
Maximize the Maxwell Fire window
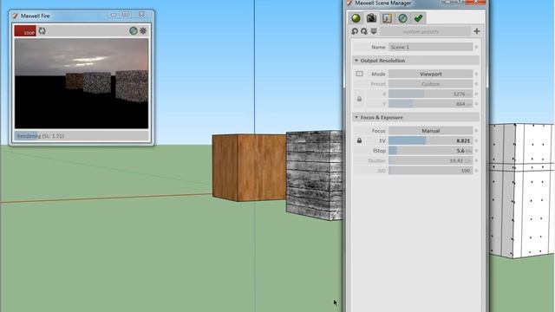125,14
